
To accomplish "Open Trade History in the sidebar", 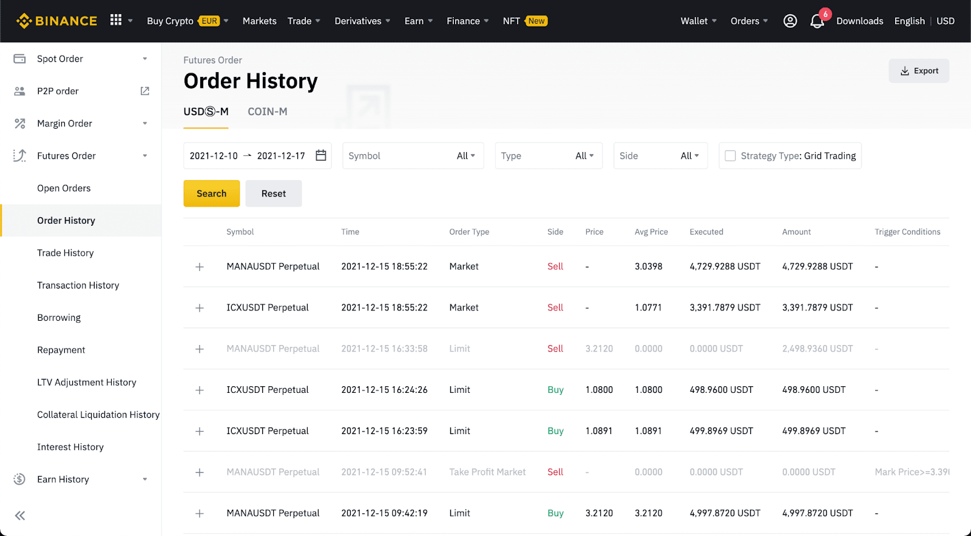I will click(x=66, y=253).
